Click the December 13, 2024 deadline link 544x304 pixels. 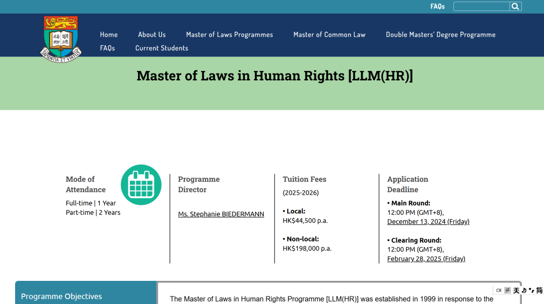(428, 221)
